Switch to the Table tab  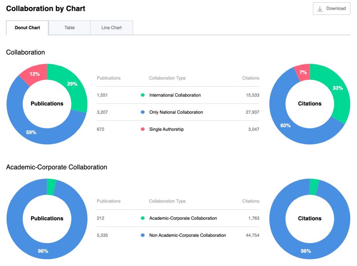(69, 28)
